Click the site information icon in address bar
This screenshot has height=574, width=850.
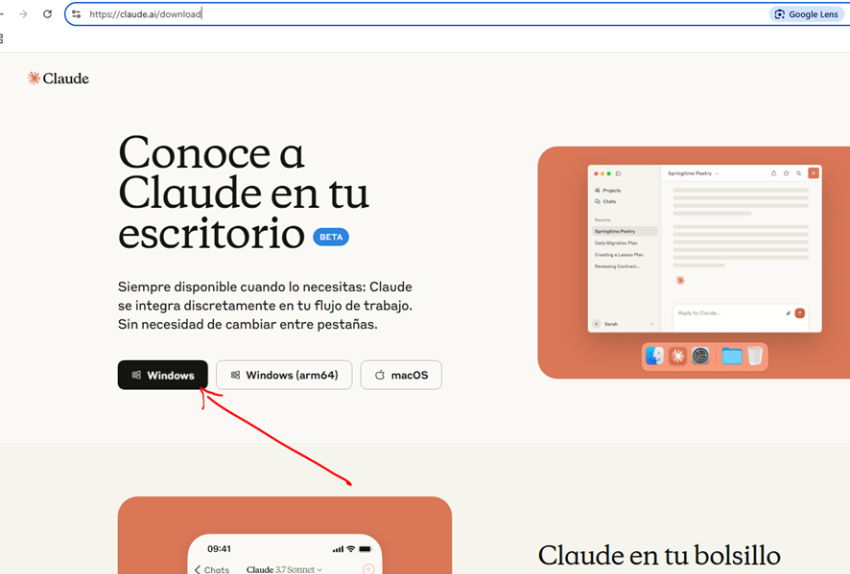(77, 14)
